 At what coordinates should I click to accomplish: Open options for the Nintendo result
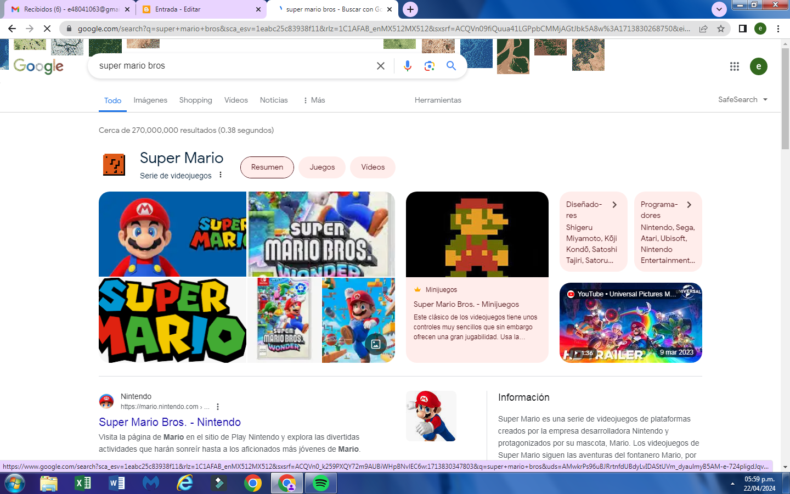click(218, 407)
